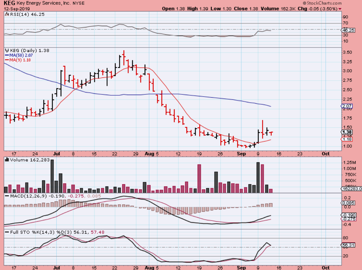The width and height of the screenshot is (362, 270).
Task: Click the bar-chart icon before KEG (Daily)
Action: [7, 50]
